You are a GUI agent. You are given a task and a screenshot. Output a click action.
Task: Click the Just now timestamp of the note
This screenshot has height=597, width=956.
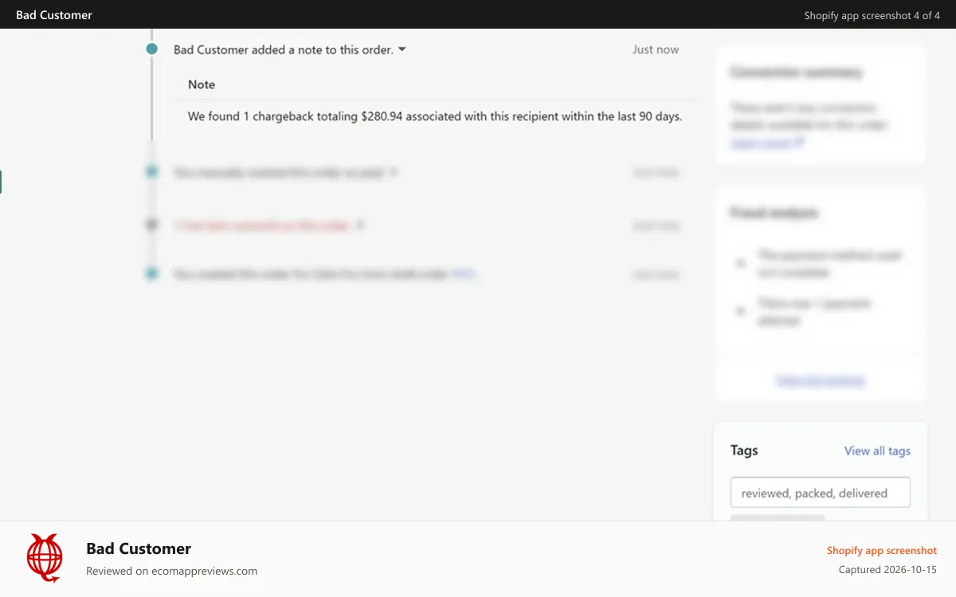point(656,49)
